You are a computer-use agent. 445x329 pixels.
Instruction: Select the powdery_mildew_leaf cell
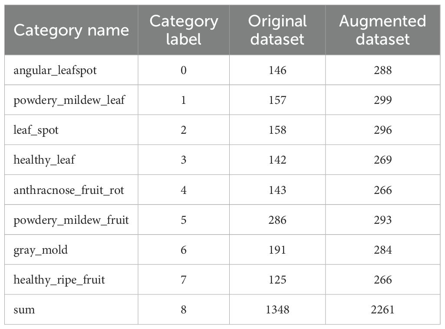(x=69, y=100)
